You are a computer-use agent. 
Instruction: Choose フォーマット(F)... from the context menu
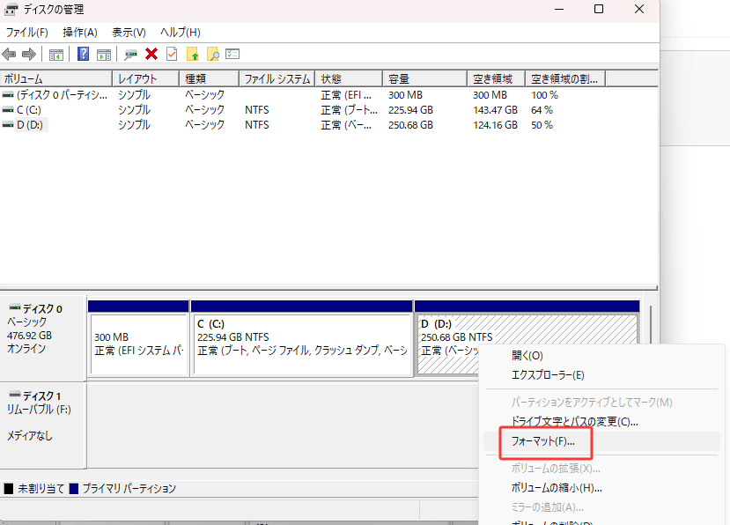pos(543,440)
